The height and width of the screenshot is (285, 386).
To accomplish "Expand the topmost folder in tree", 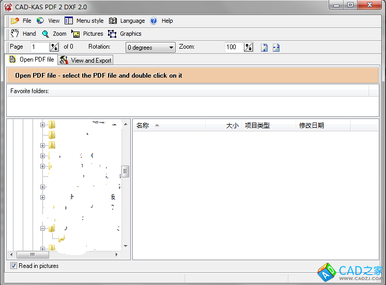I will 42,125.
